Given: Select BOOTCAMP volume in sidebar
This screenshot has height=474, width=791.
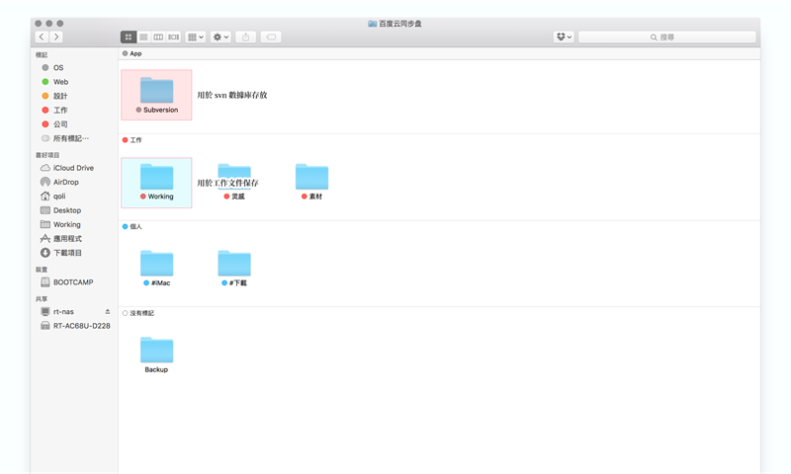Looking at the screenshot, I should (72, 282).
